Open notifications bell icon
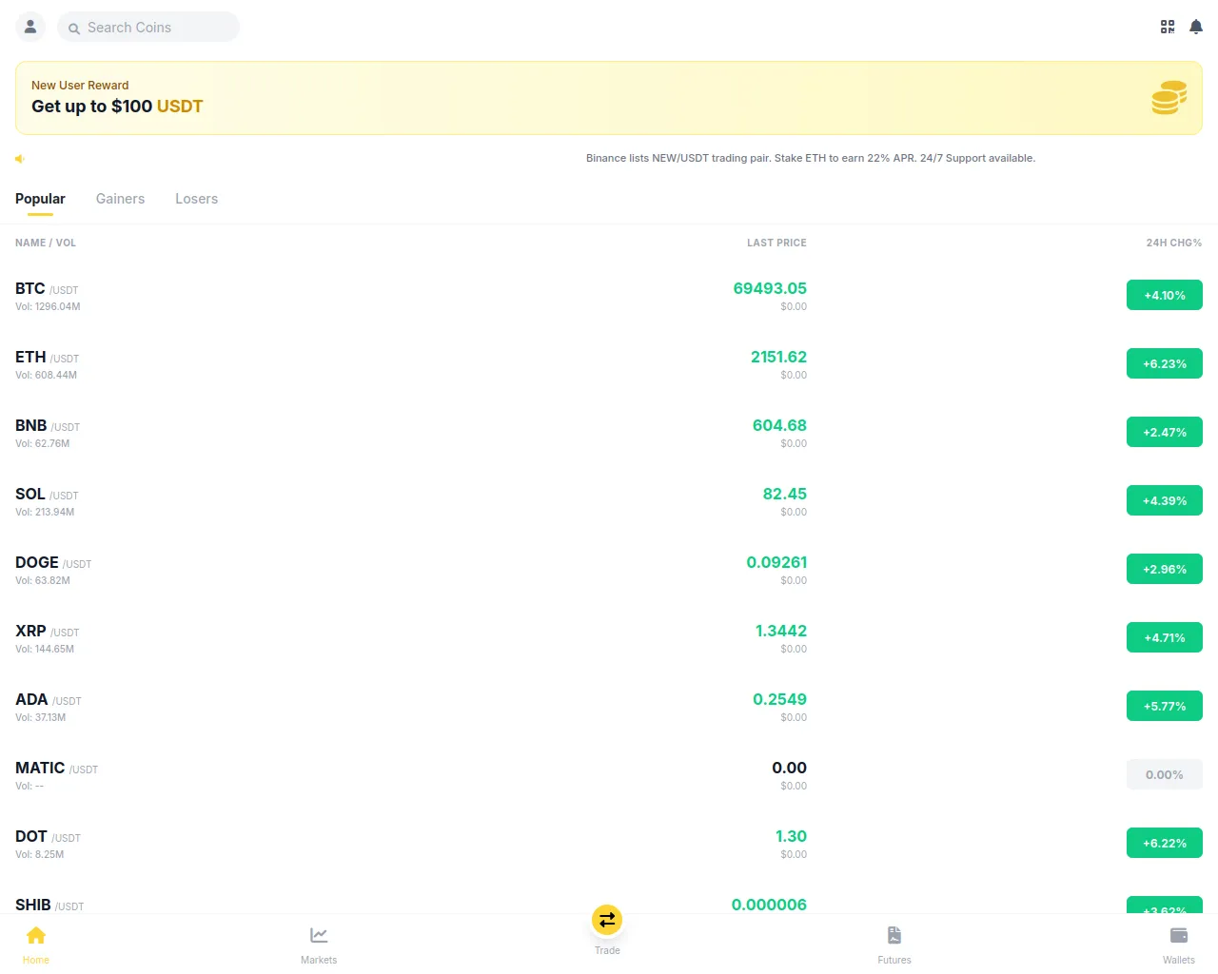Screen dimensions: 1218x974 tap(1196, 27)
